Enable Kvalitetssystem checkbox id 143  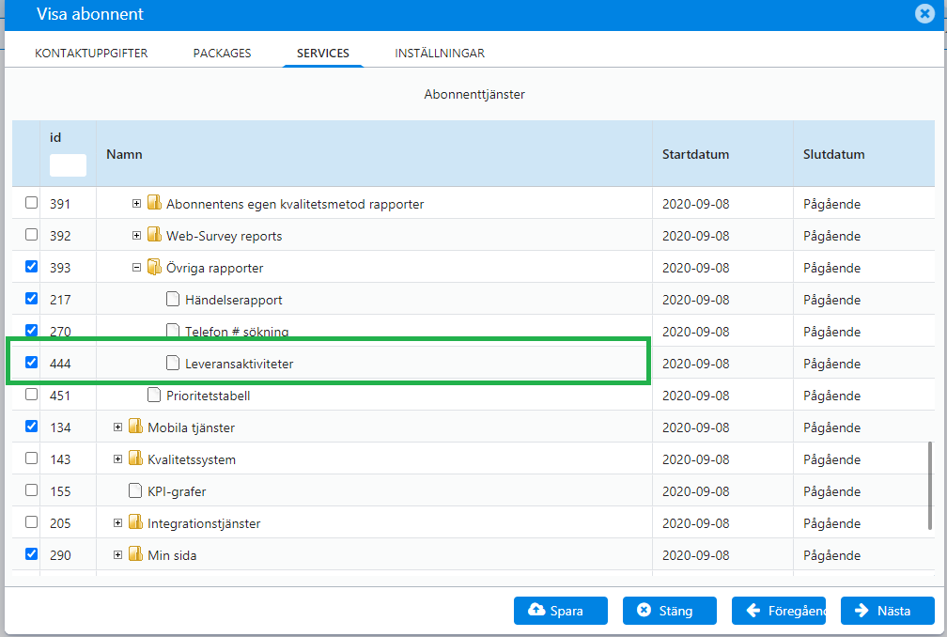(x=31, y=458)
